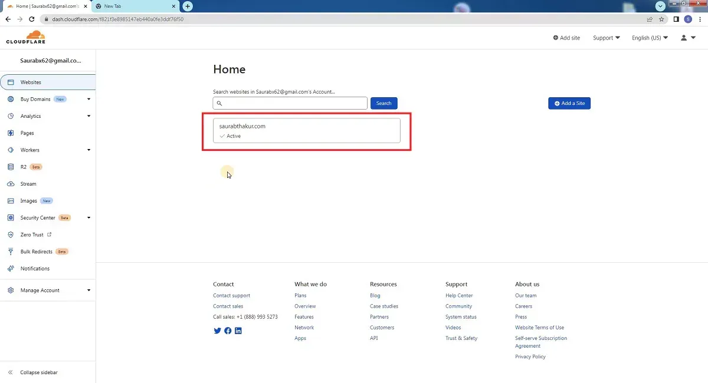This screenshot has width=708, height=383.
Task: Click the Analytics clock icon
Action: [x=11, y=116]
